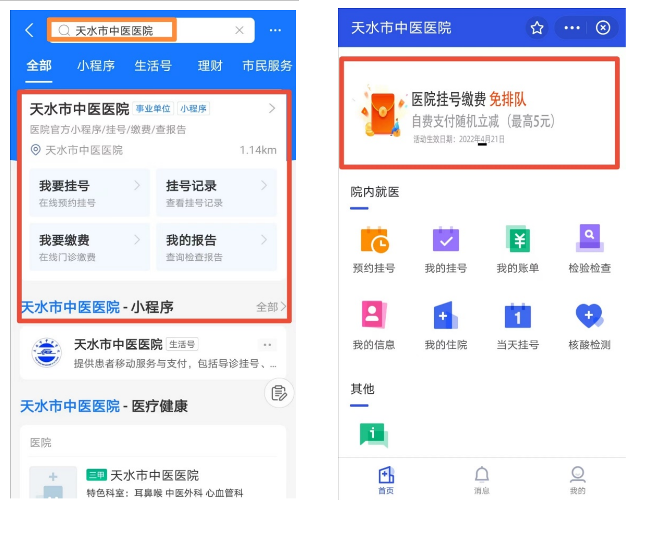The width and height of the screenshot is (647, 535).
Task: Open the mini program three-dot menu
Action: (572, 27)
